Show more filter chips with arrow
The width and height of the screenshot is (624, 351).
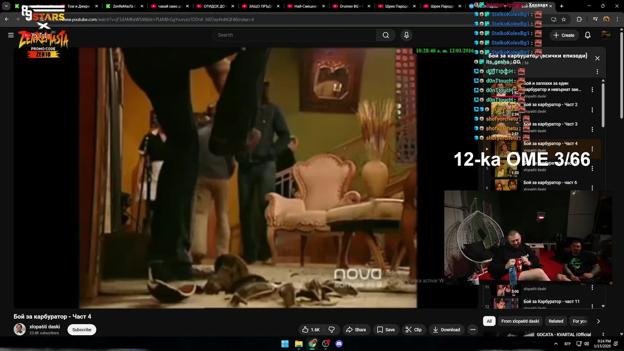tap(598, 321)
